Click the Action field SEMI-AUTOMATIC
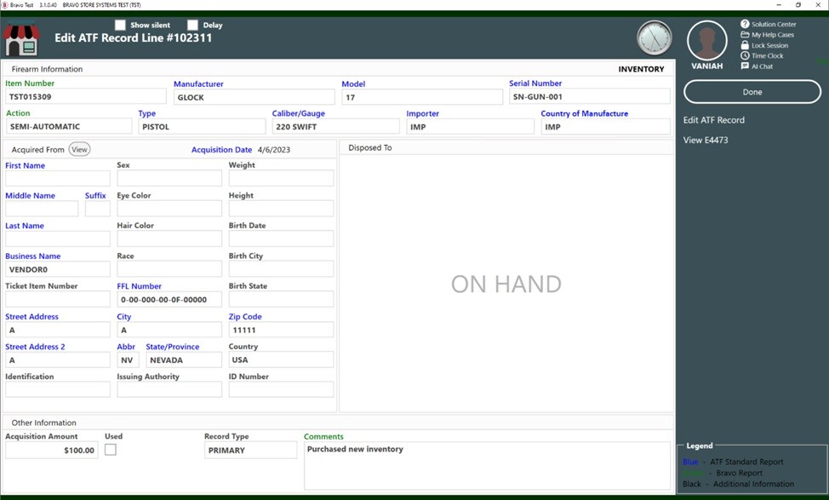829x500 pixels. (69, 126)
